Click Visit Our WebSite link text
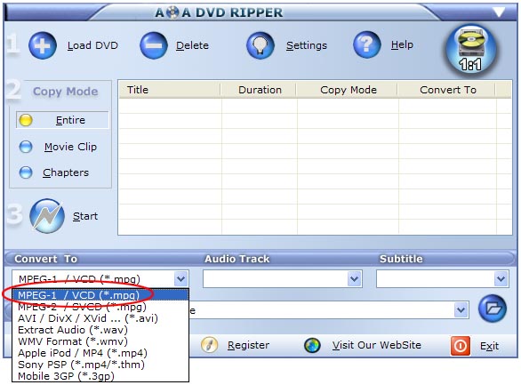521x385 pixels. (x=377, y=345)
